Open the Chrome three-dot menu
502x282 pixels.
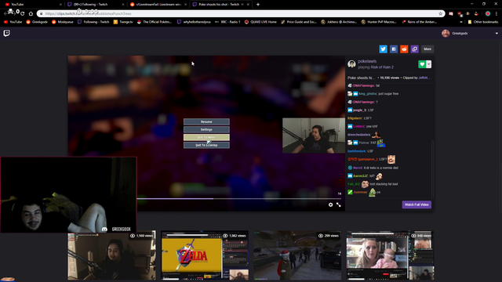click(x=497, y=13)
